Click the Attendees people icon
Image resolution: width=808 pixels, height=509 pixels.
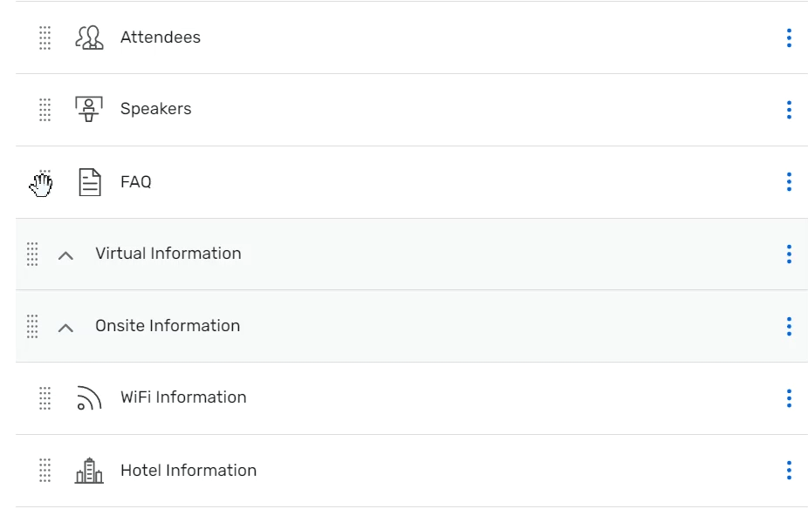click(x=87, y=37)
